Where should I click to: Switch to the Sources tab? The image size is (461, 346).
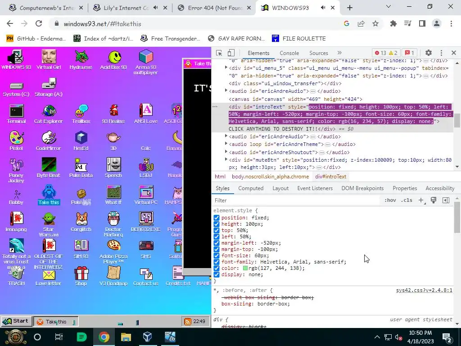(x=319, y=53)
